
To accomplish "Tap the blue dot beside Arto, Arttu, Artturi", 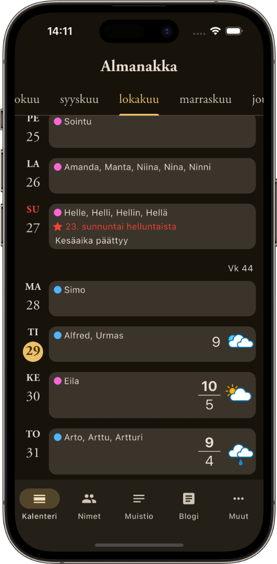I will tap(57, 438).
